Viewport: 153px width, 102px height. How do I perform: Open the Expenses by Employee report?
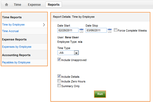point(17,47)
